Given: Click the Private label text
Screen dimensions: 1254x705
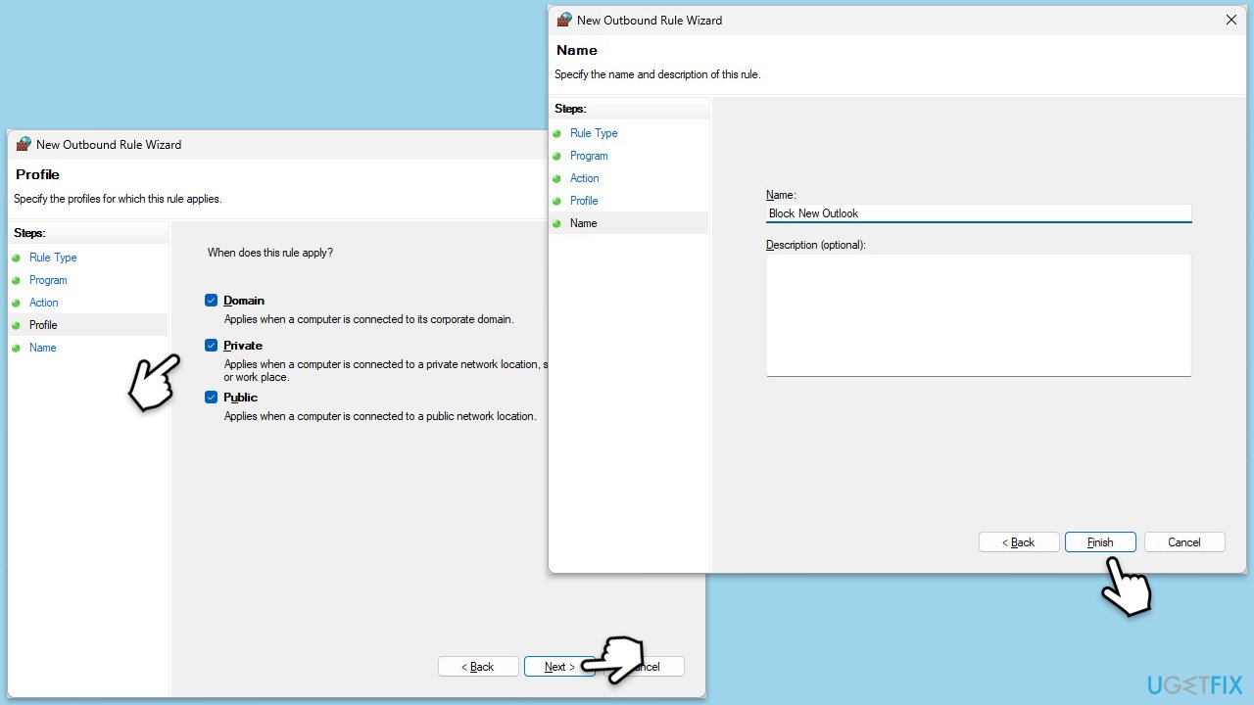Looking at the screenshot, I should coord(243,346).
